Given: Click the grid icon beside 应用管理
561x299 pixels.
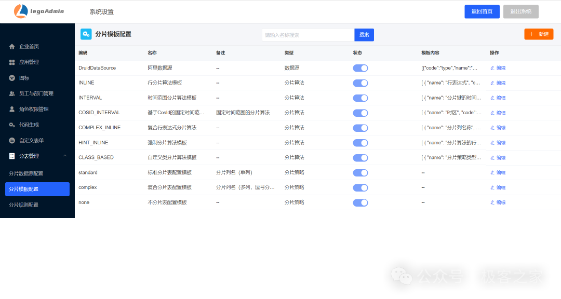Looking at the screenshot, I should (12, 62).
